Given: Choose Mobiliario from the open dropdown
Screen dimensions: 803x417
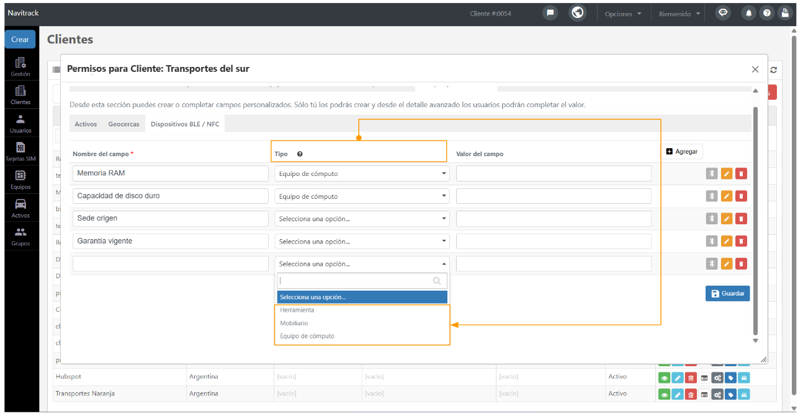Looking at the screenshot, I should click(362, 323).
